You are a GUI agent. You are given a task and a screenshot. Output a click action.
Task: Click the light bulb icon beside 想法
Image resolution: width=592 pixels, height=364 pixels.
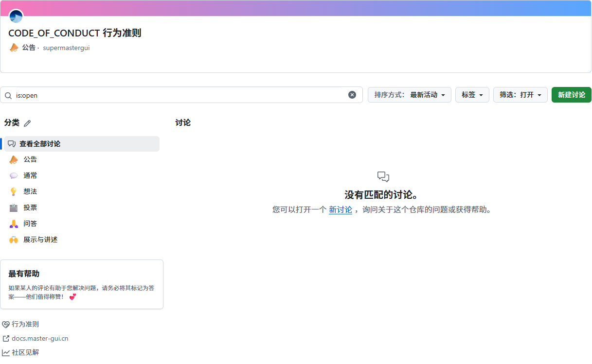tap(14, 191)
